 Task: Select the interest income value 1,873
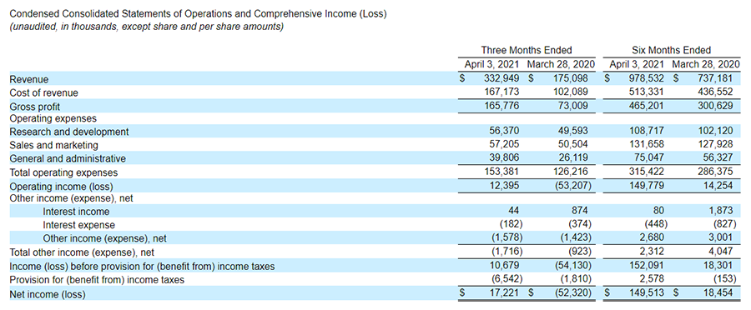pyautogui.click(x=721, y=211)
